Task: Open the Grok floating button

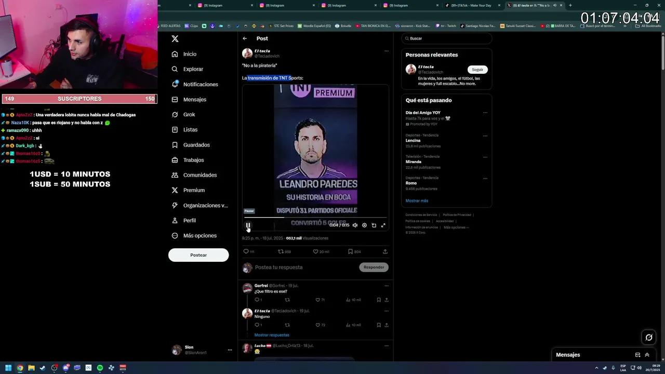Action: coord(649,338)
